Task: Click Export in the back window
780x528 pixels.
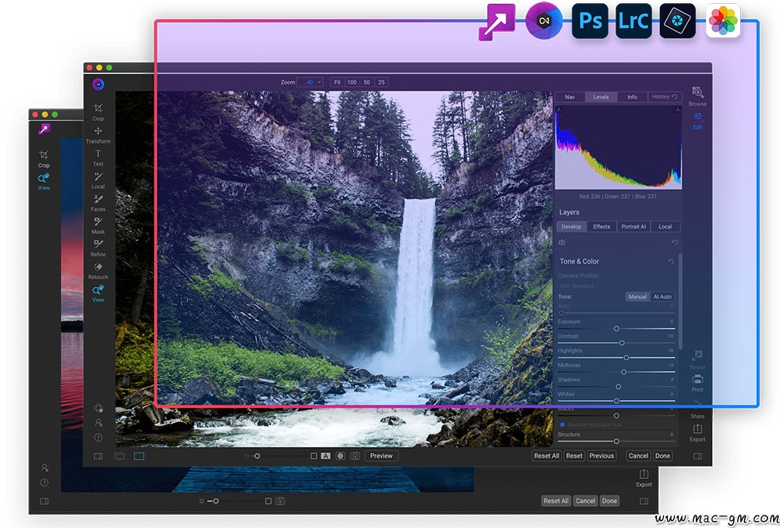Action: [643, 478]
